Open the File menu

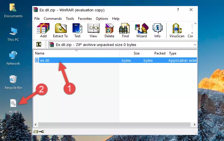[37, 19]
